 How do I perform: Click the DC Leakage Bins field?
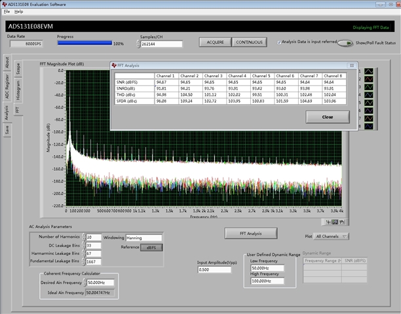pyautogui.click(x=94, y=245)
